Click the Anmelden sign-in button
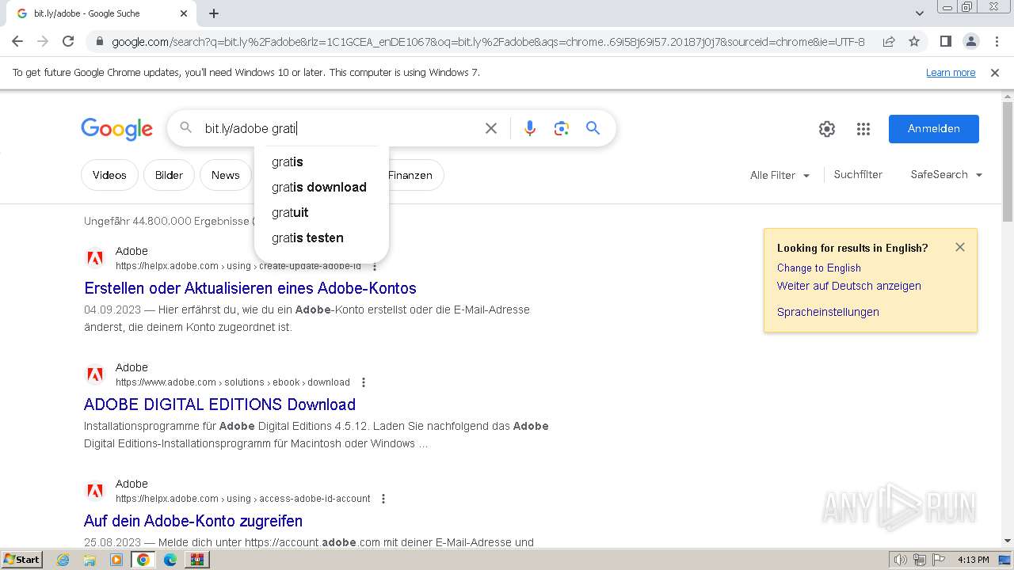The image size is (1014, 570). click(x=934, y=129)
